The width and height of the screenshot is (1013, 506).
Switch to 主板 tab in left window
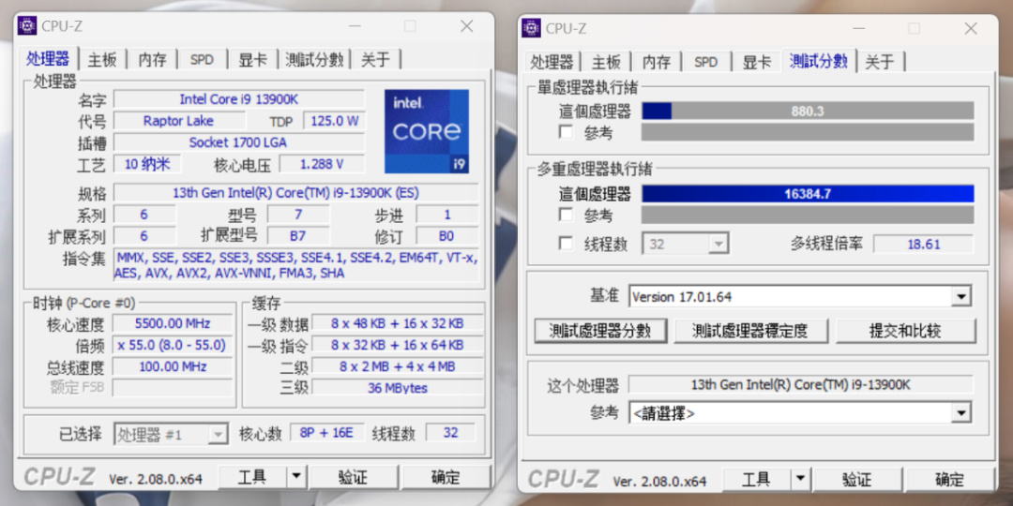point(103,60)
